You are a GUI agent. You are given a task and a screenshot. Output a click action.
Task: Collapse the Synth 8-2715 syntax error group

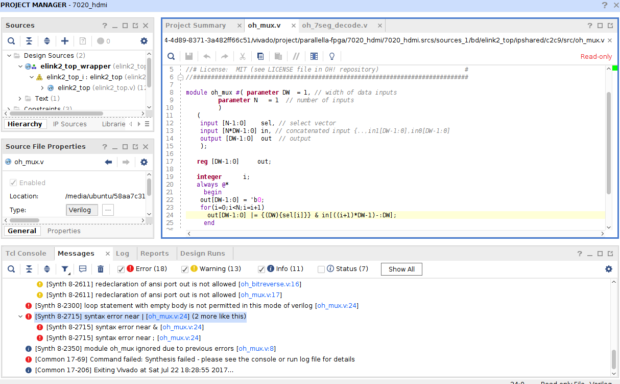click(20, 317)
